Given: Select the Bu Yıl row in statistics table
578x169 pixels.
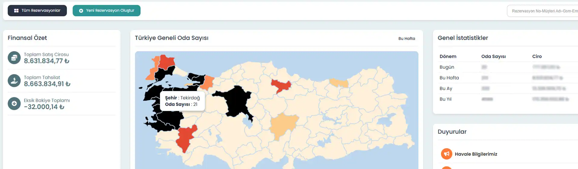Looking at the screenshot, I should point(446,99).
